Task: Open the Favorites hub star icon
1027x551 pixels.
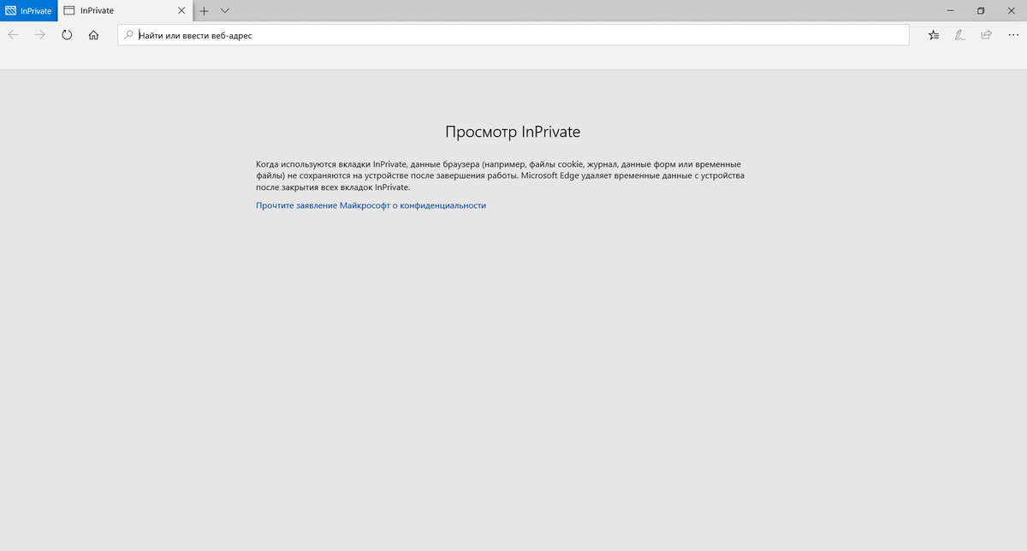Action: (x=934, y=35)
